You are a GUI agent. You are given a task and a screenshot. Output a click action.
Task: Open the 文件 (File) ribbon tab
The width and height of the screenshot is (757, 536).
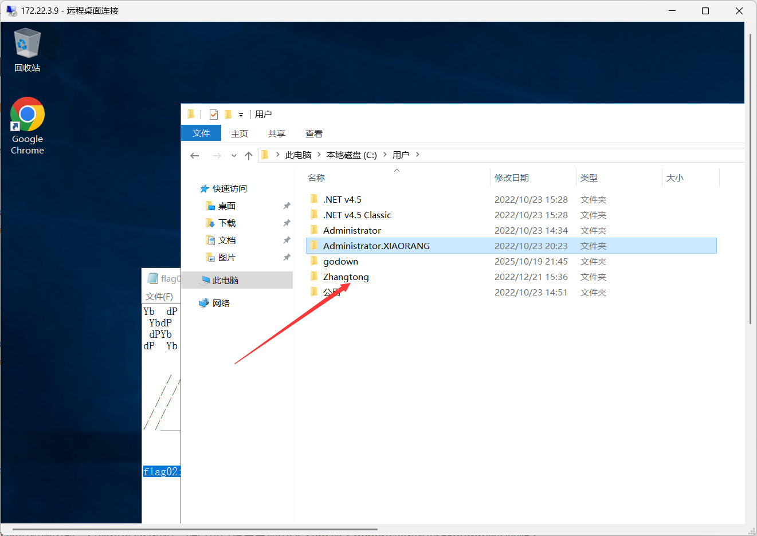(201, 133)
